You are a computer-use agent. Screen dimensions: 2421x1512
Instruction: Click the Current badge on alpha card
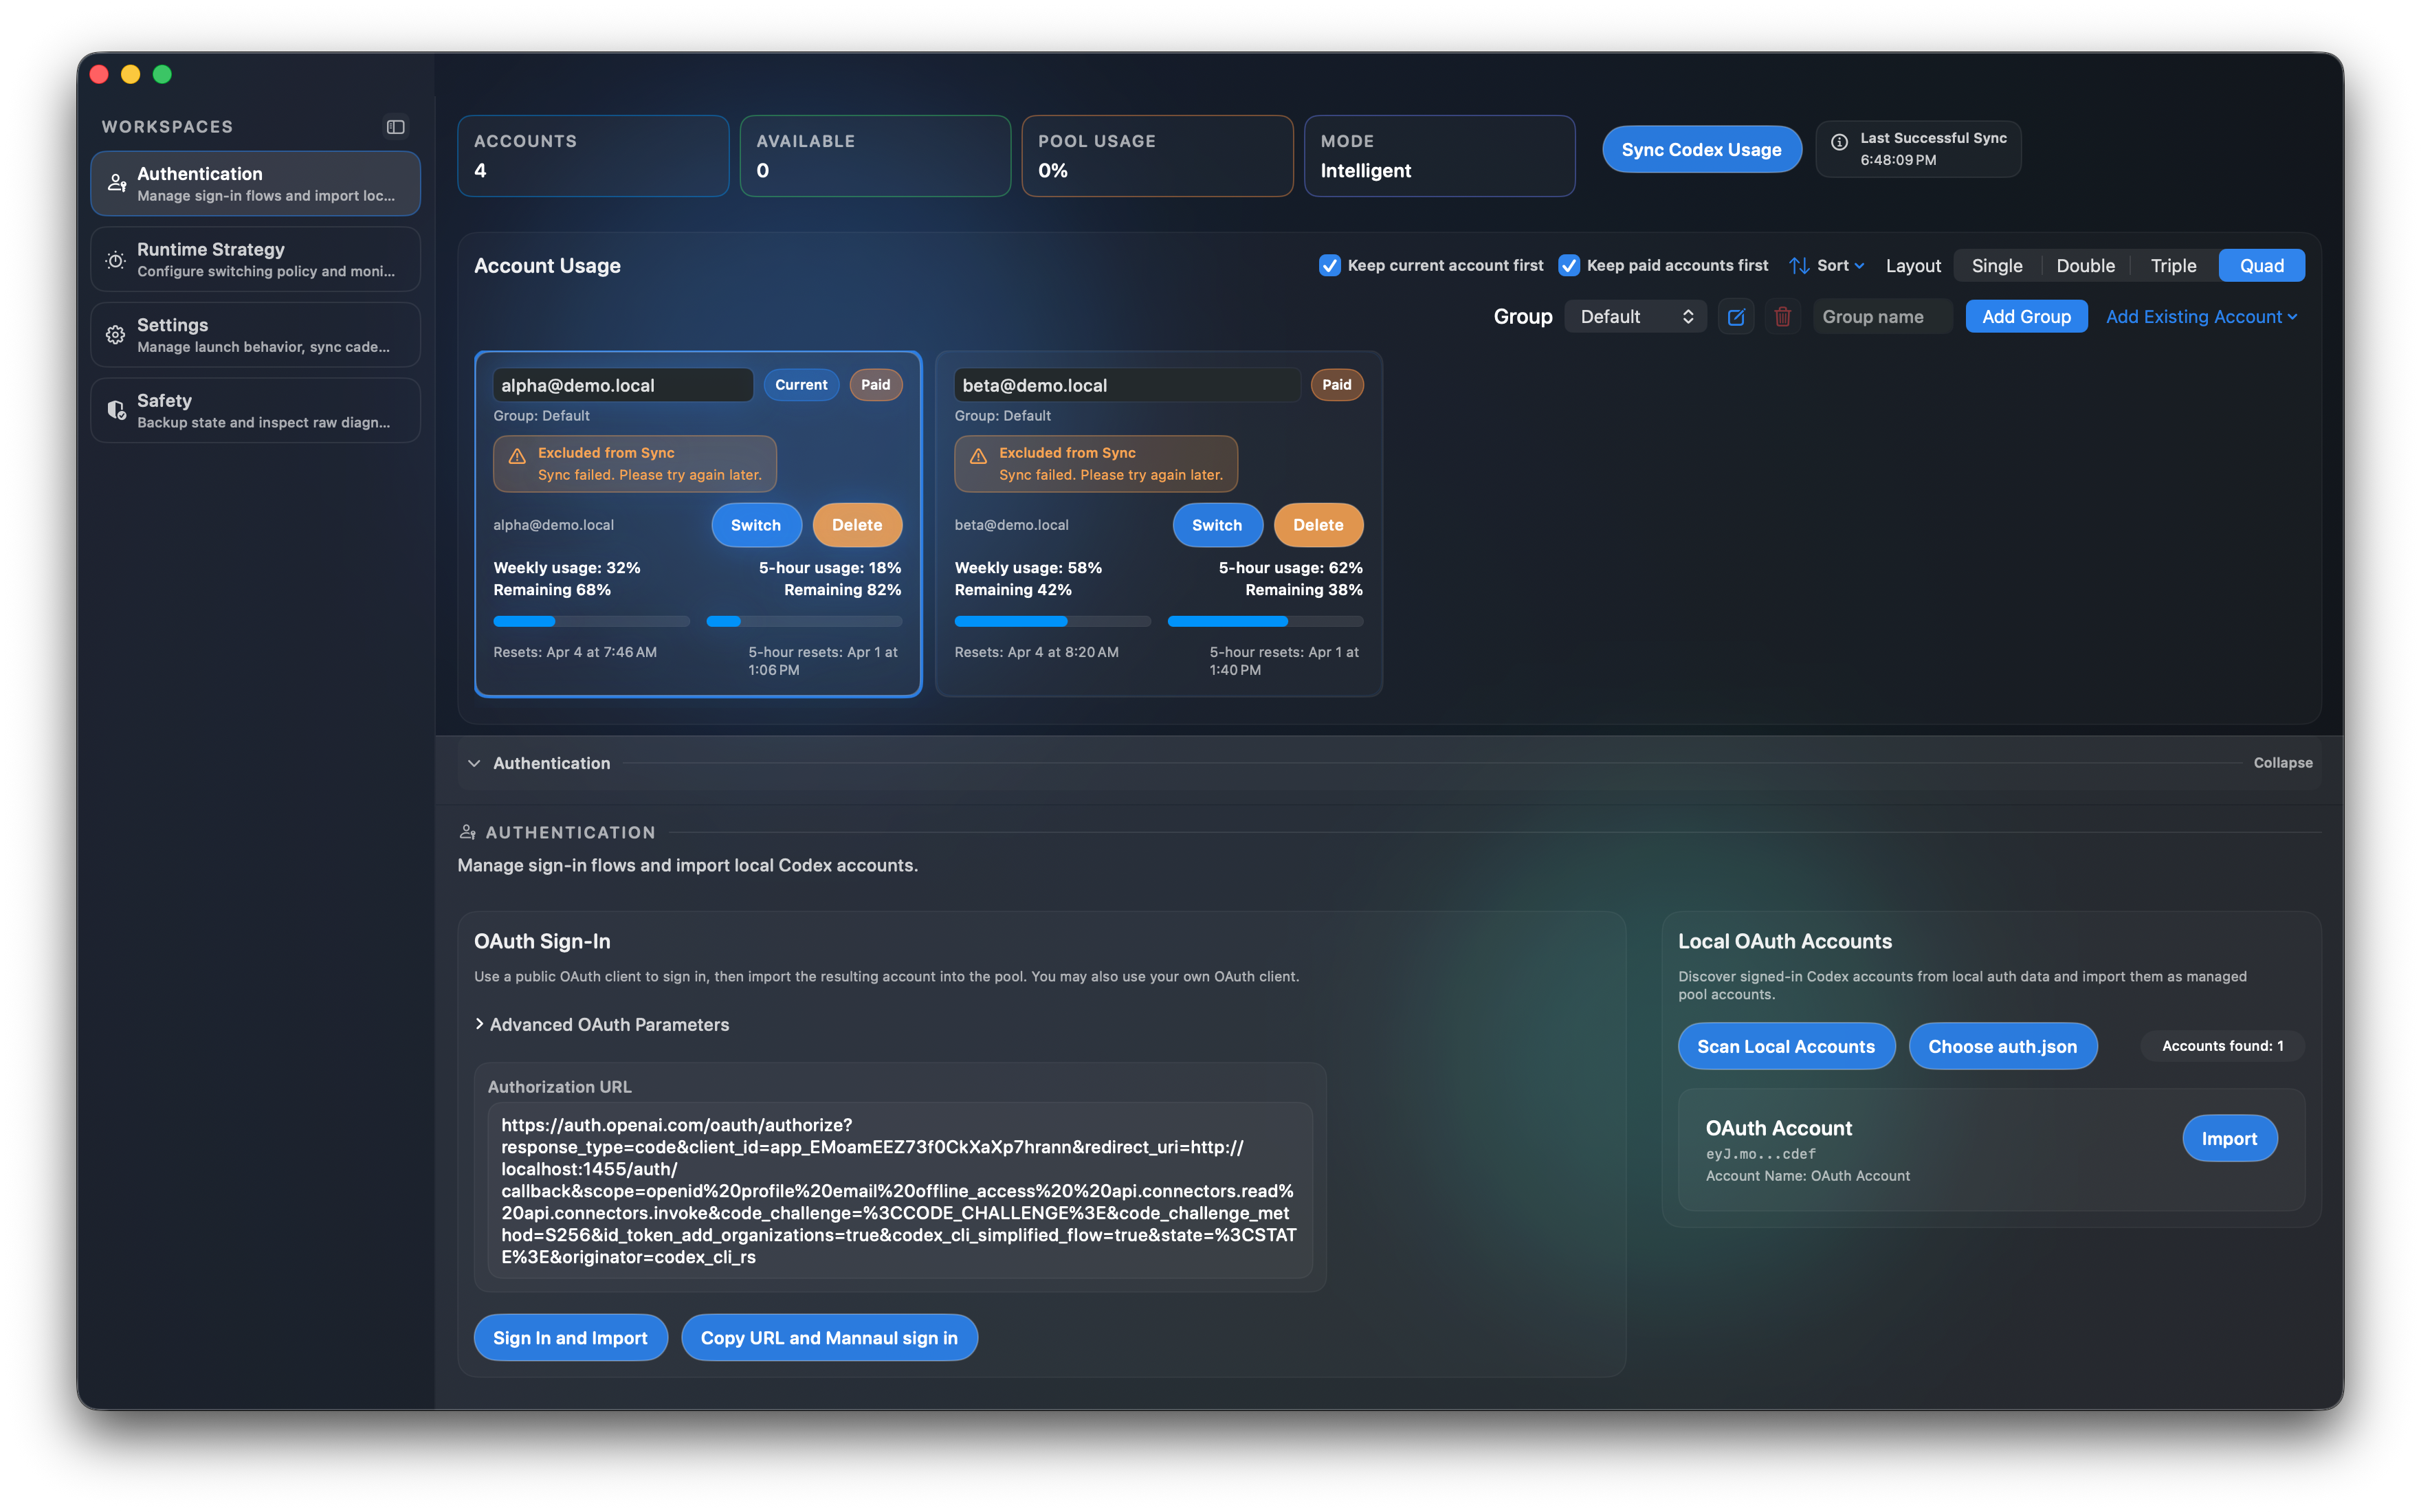(x=801, y=385)
